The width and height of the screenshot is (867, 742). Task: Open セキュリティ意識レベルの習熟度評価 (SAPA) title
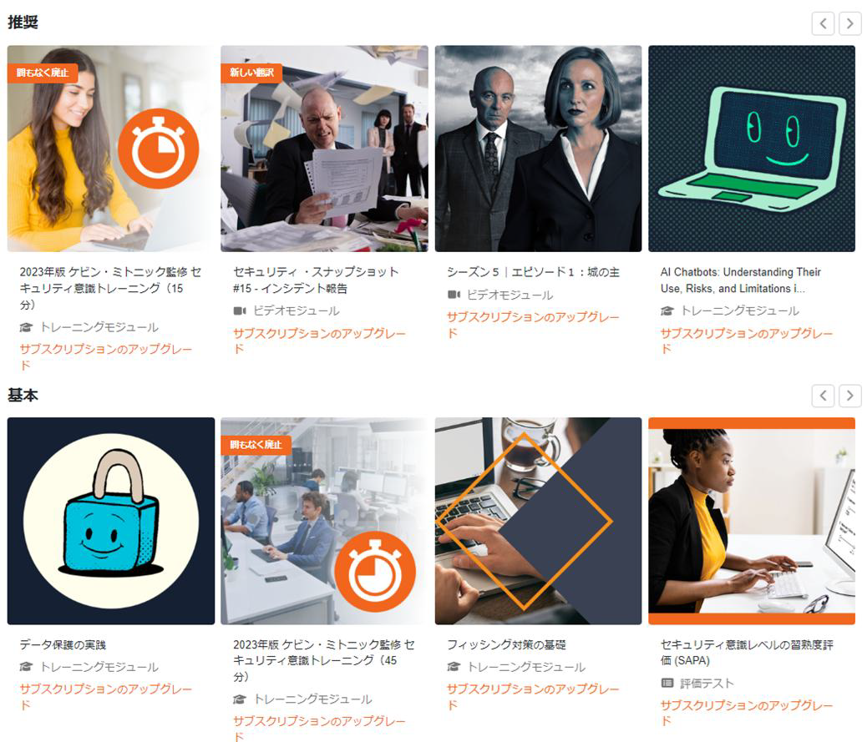pyautogui.click(x=747, y=653)
